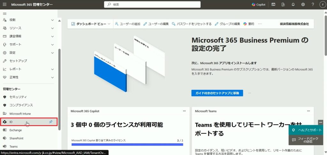Open Microsoft Teams card options
This screenshot has height=155, width=327.
[x=309, y=111]
